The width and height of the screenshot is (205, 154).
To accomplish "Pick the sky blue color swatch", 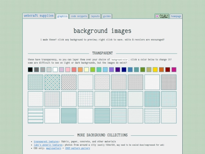I will click(105, 70).
